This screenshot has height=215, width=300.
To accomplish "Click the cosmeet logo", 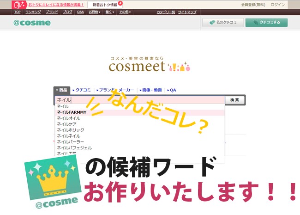I will click(x=150, y=65).
